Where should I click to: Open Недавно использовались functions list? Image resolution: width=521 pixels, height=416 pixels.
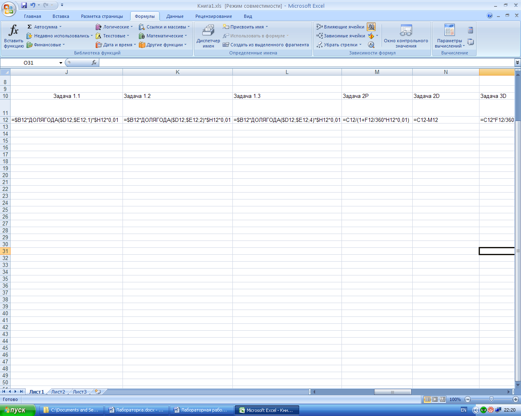point(60,36)
